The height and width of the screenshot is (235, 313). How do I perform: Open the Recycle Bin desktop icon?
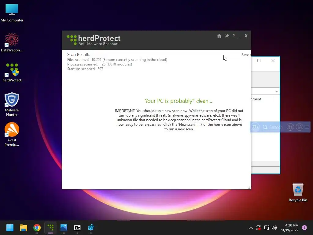[x=298, y=192]
